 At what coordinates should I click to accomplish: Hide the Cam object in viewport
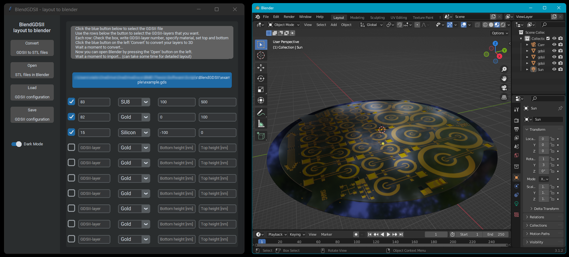pyautogui.click(x=554, y=45)
